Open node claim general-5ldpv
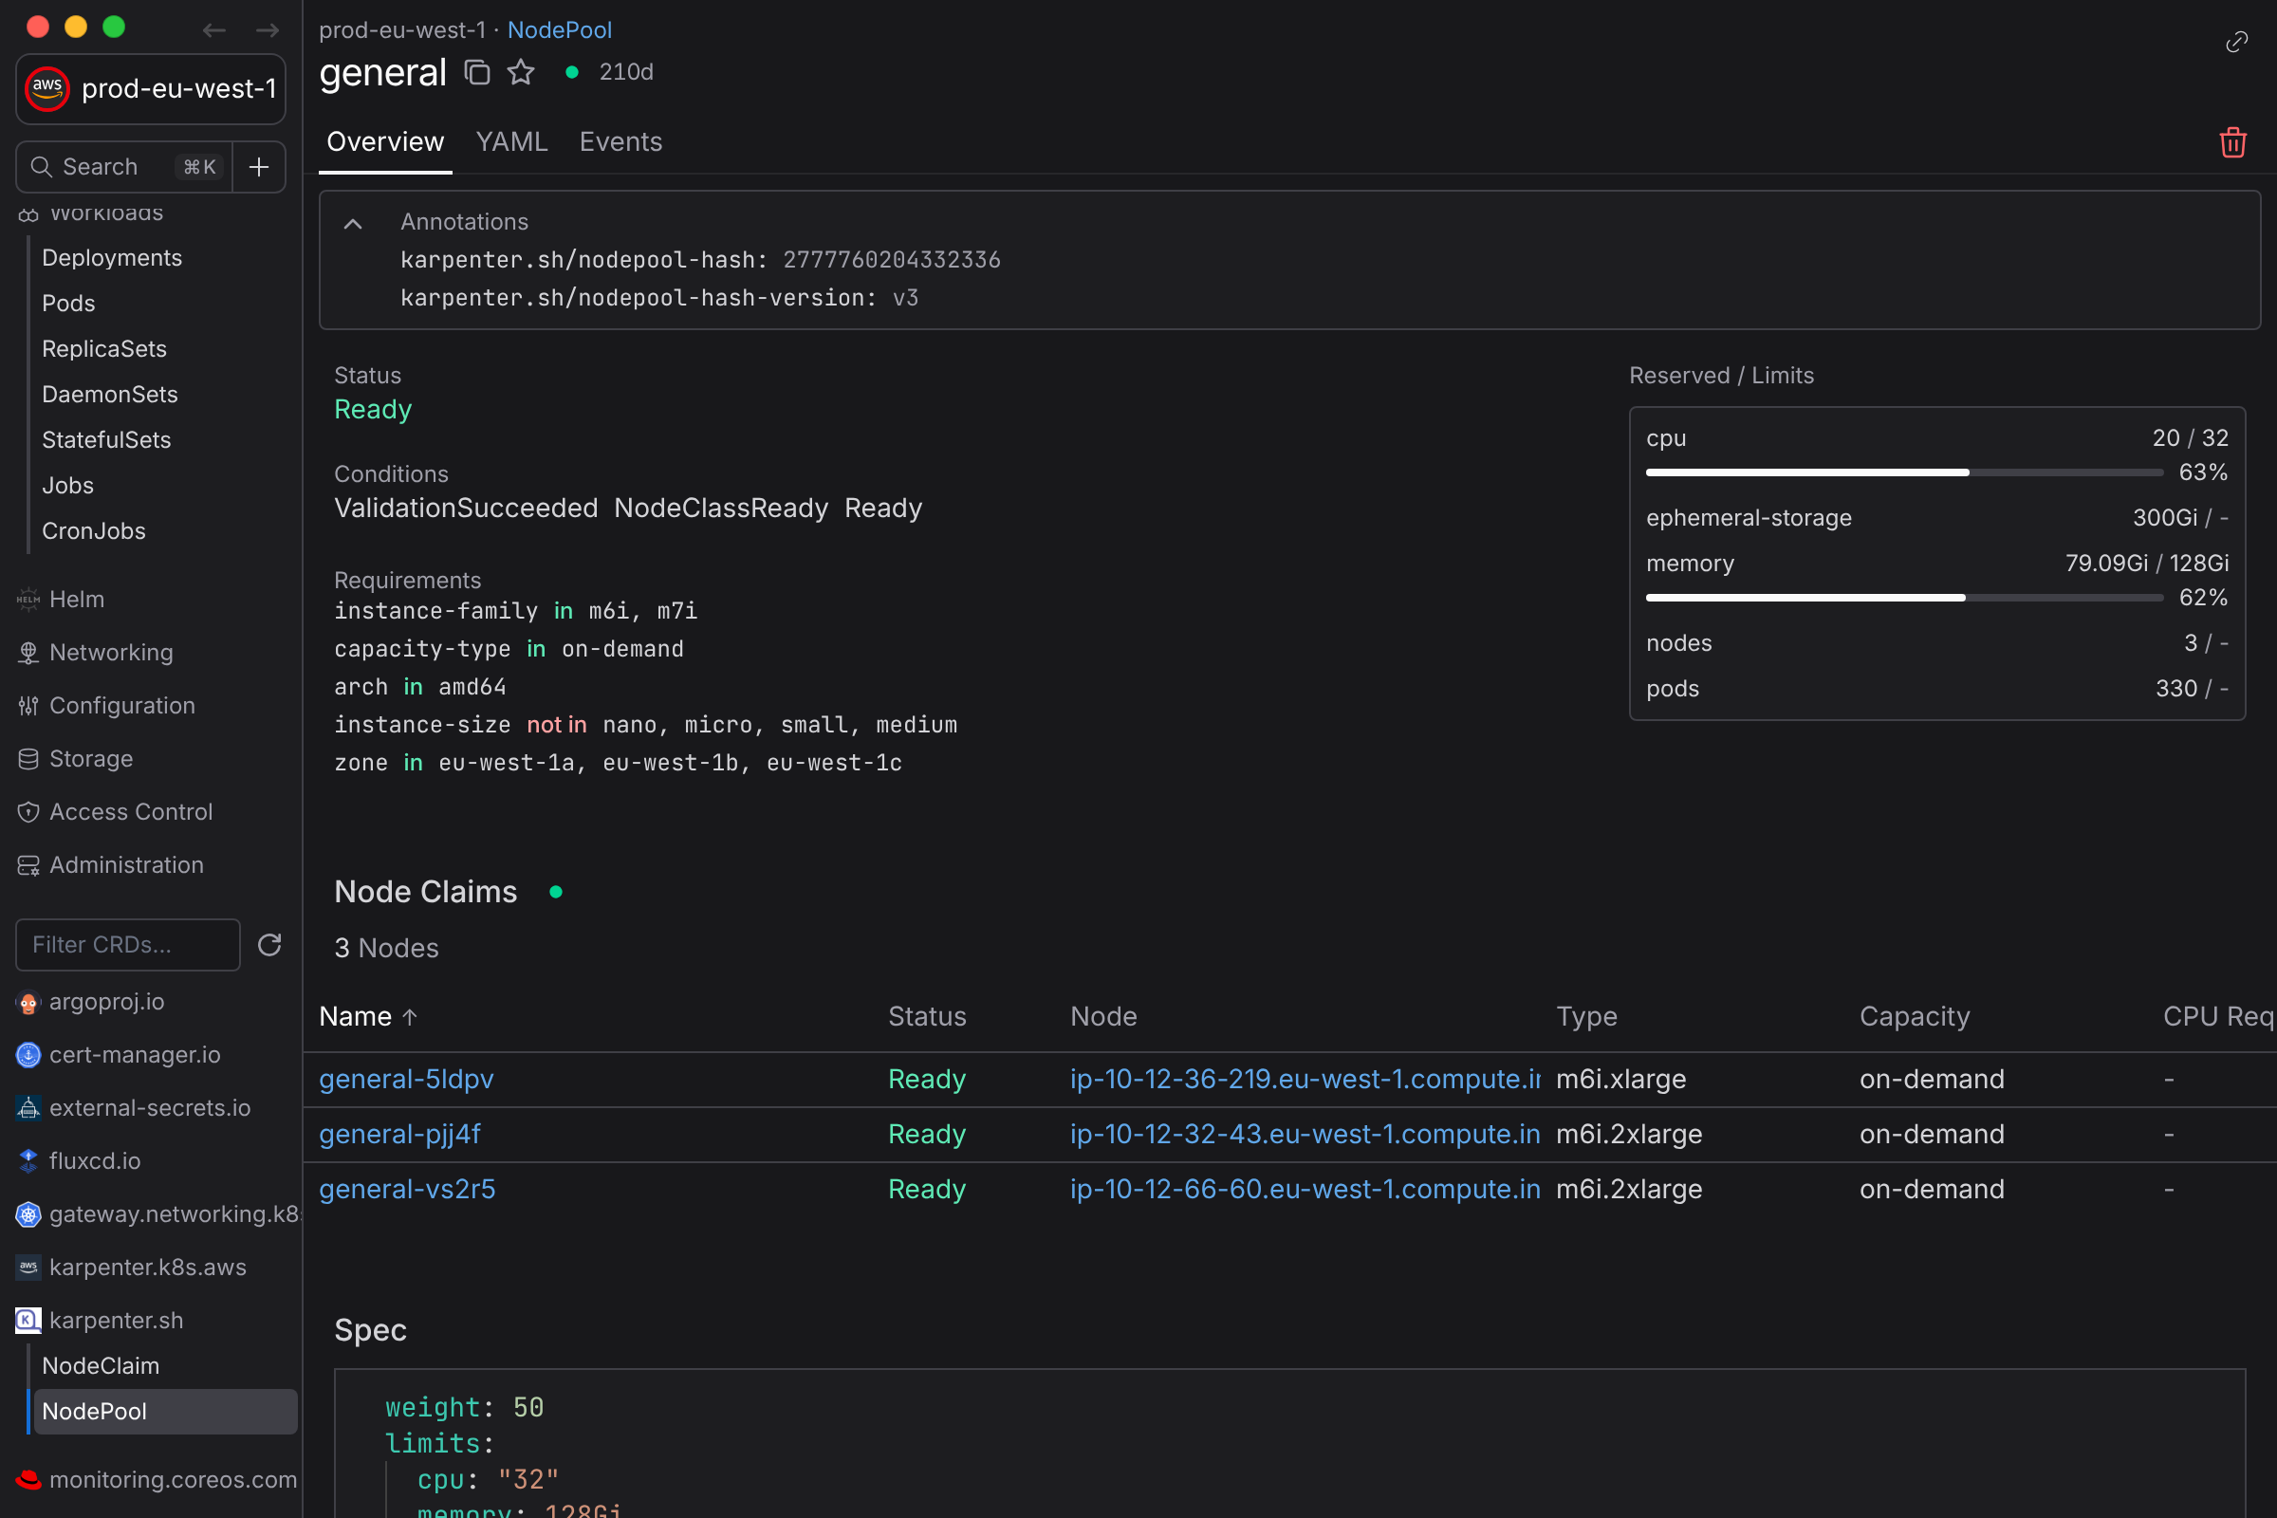 pyautogui.click(x=407, y=1080)
